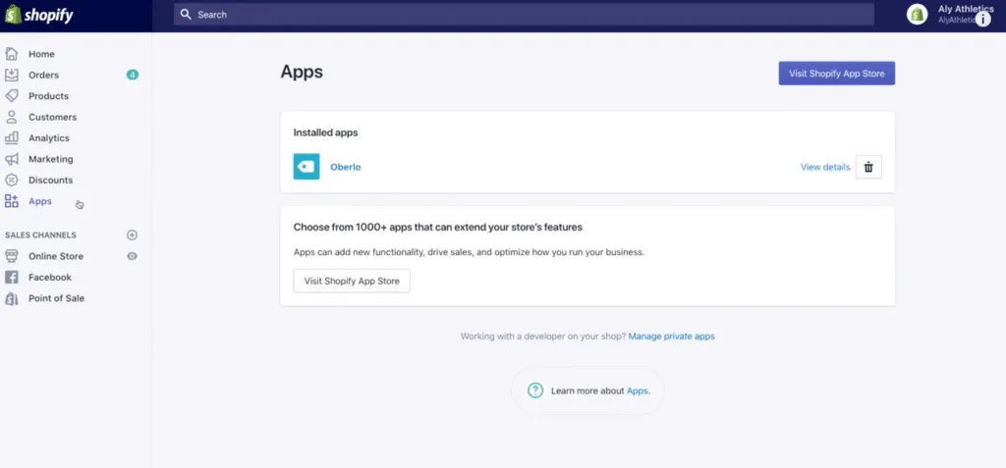Click the SALES CHANNELS heading
This screenshot has width=1006, height=468.
coord(40,235)
